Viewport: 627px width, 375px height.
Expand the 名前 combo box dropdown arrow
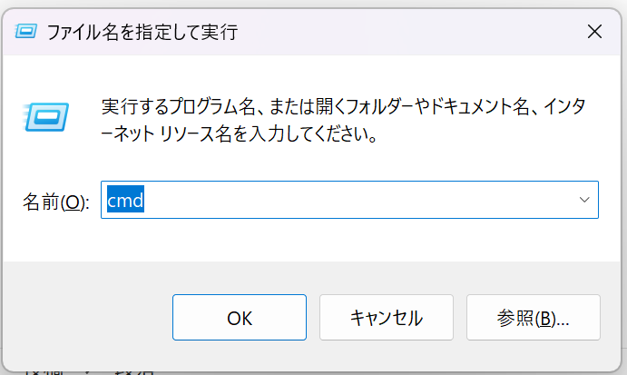(x=584, y=199)
